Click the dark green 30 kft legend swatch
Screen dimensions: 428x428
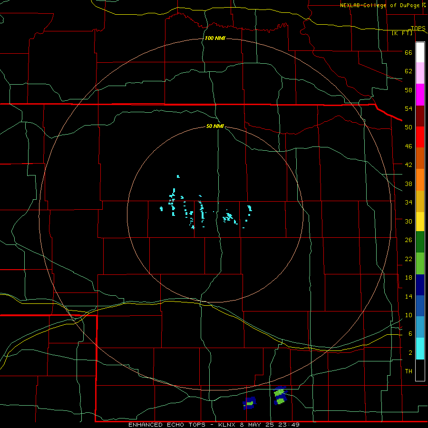(420, 242)
